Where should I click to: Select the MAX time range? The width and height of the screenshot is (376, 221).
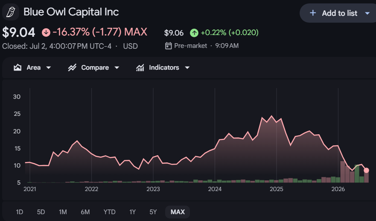[x=178, y=212]
